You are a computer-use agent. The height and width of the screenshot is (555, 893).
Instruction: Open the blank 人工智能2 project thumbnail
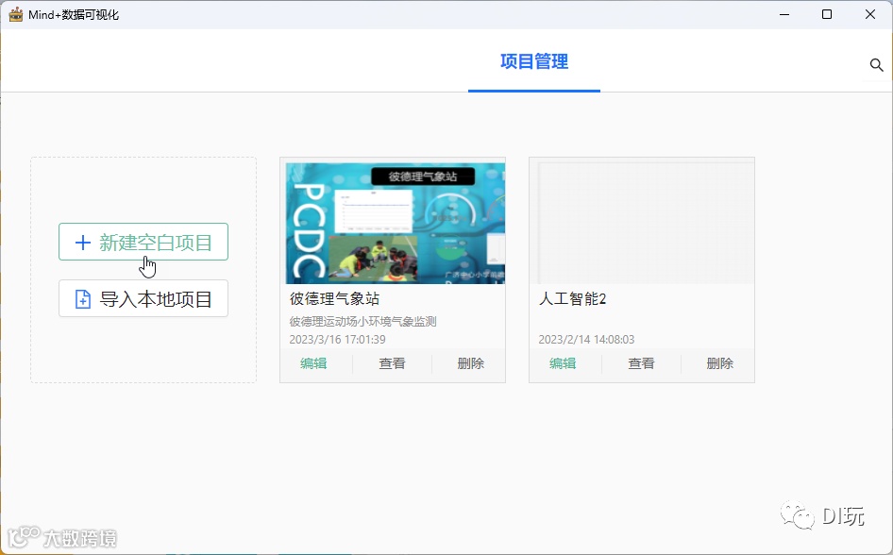pos(642,221)
